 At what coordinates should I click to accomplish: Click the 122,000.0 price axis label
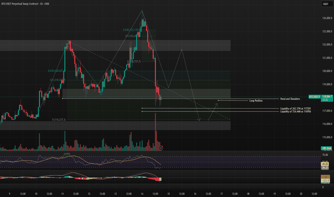point(327,44)
